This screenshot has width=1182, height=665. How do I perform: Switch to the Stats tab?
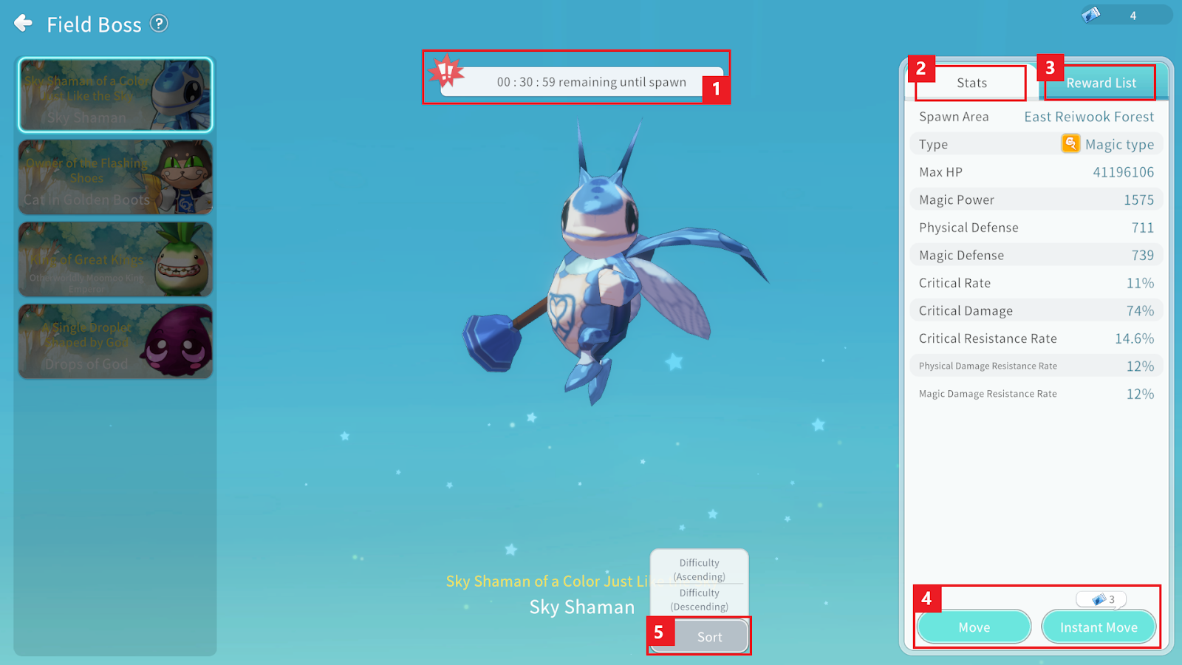point(971,83)
